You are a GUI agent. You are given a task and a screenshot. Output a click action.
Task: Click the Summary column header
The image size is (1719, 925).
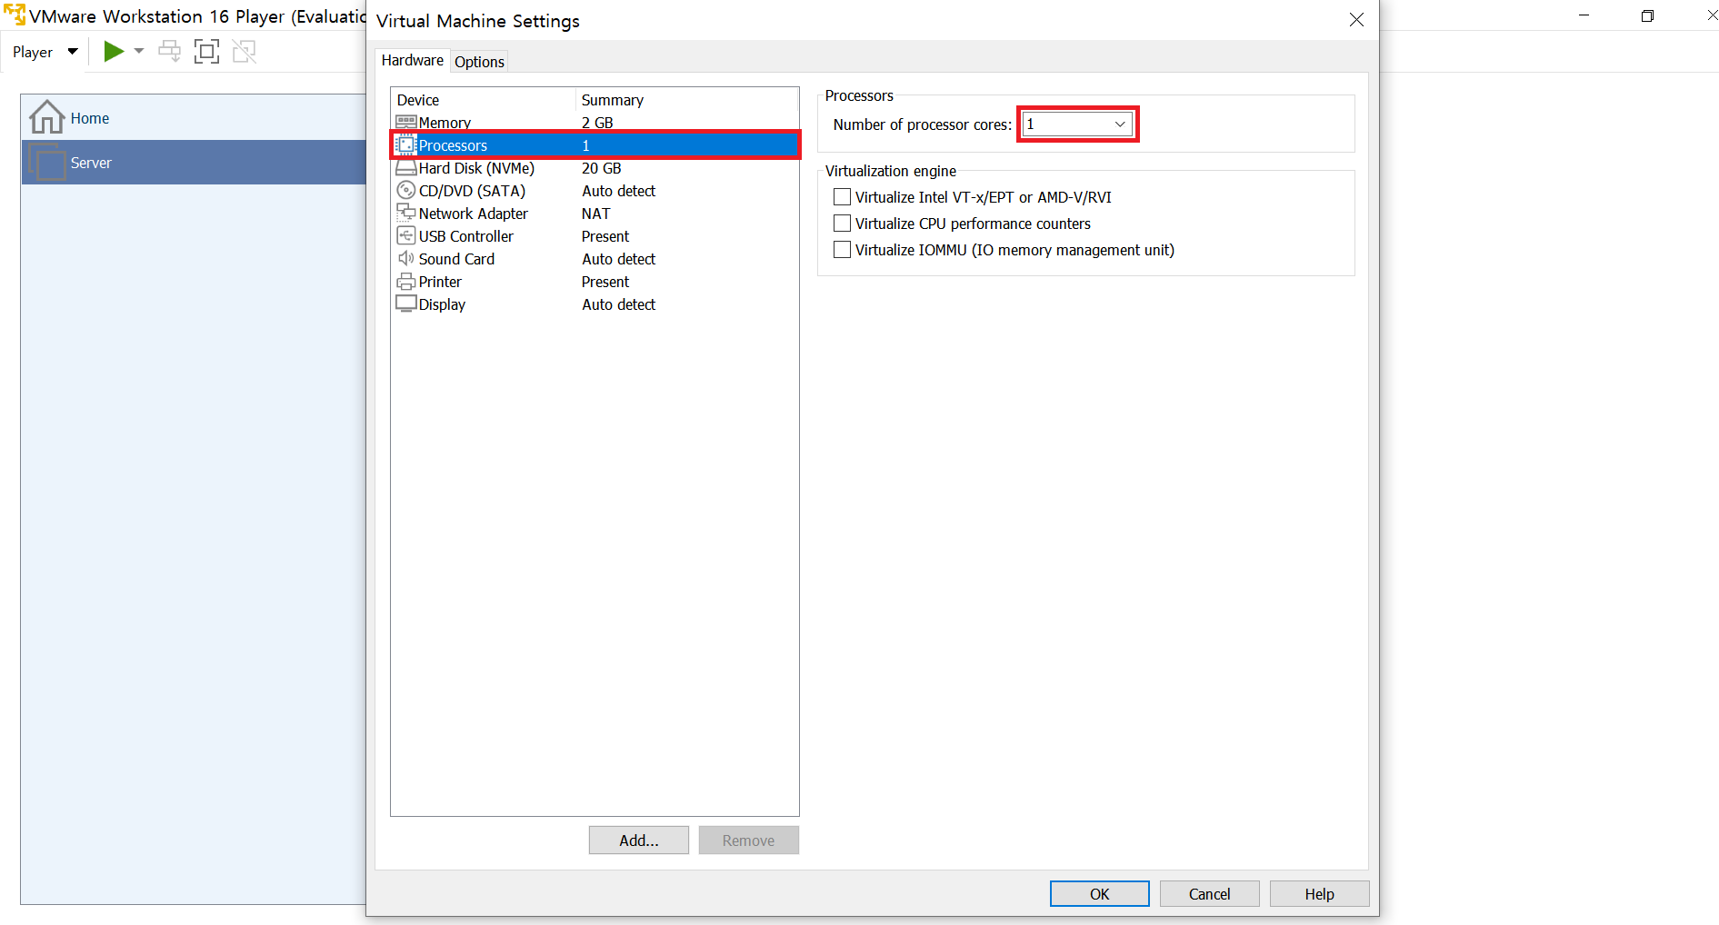[687, 100]
